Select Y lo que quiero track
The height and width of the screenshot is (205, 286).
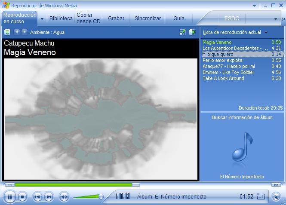[x=242, y=54]
